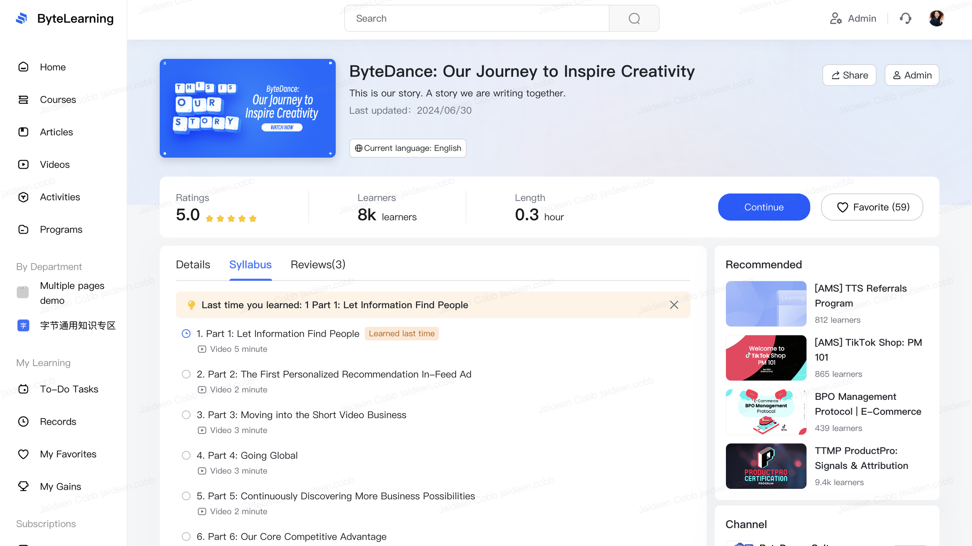Image resolution: width=972 pixels, height=546 pixels.
Task: Open Records from the clock icon
Action: click(23, 421)
